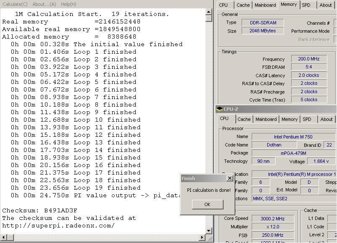337x243 pixels.
Task: Click the processor Name field Intel Pentium M 750
Action: click(293, 137)
